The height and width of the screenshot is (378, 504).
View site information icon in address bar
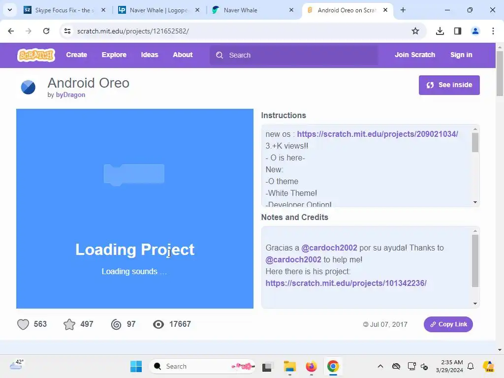67,31
